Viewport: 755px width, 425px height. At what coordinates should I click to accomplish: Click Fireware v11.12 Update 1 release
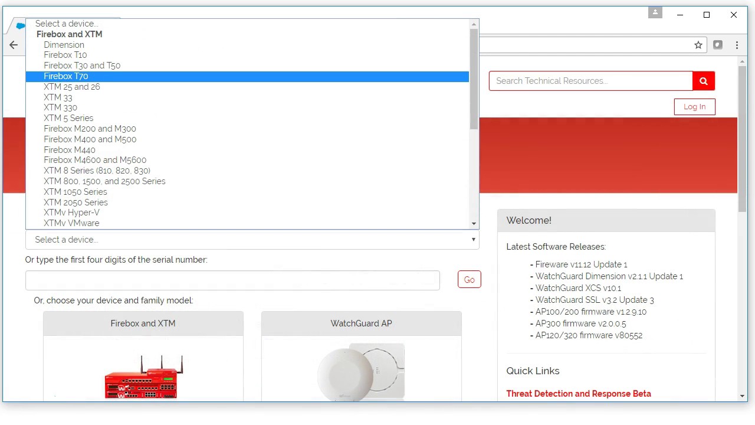(581, 264)
